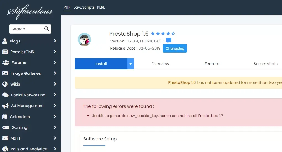Open the Wikis category label
Viewport: 282px width, 152px height.
[15, 84]
